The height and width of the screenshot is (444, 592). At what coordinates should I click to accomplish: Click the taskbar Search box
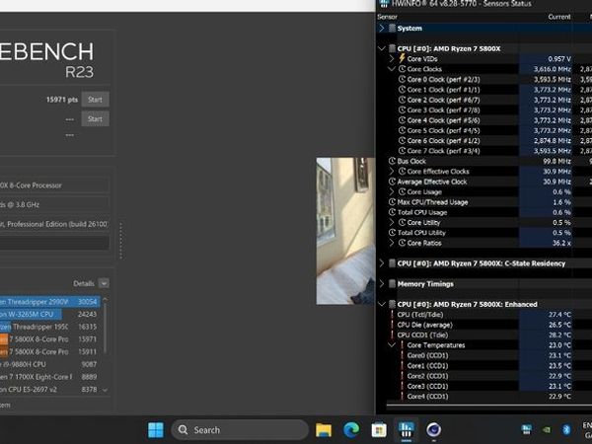[x=240, y=429]
